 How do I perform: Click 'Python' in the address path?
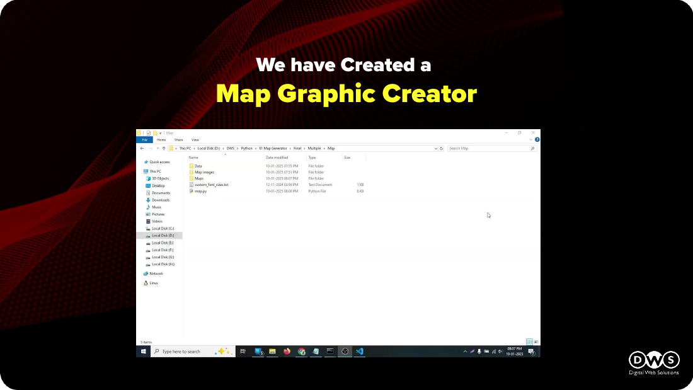pyautogui.click(x=246, y=149)
